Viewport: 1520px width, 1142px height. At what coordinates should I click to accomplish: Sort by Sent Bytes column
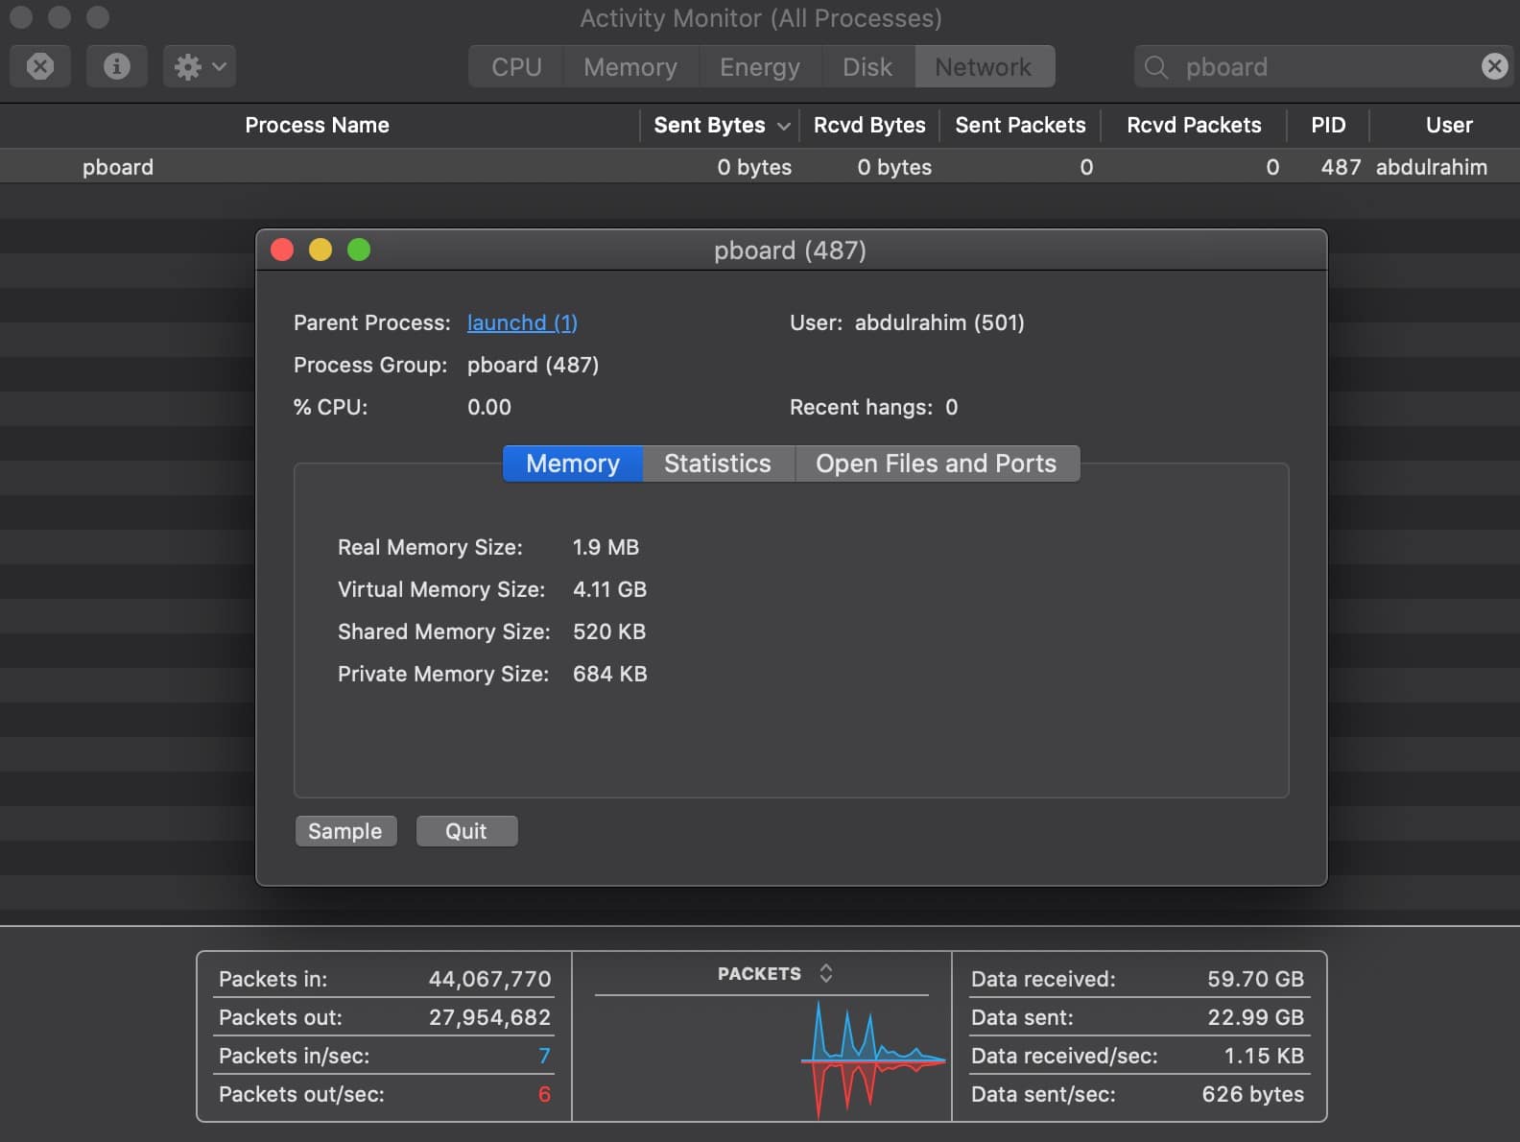tap(720, 125)
